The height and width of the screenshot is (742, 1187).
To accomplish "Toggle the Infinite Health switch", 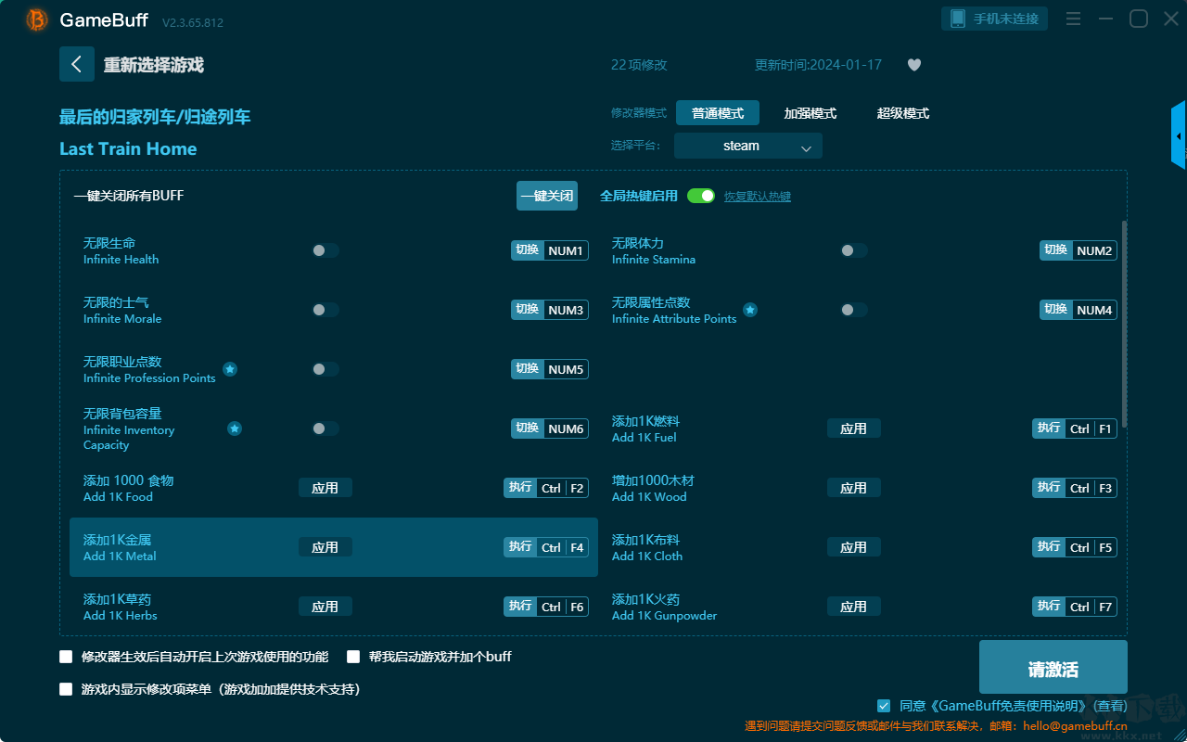I will coord(325,250).
